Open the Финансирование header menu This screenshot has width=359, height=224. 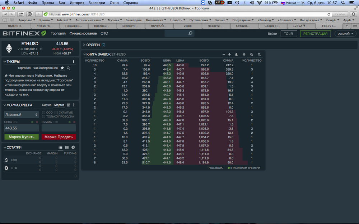[x=83, y=33]
